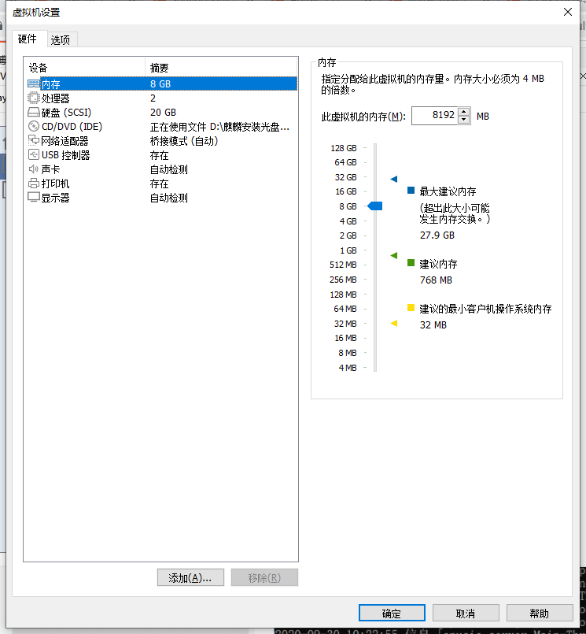Decrease memory with the down spinner arrow
Image resolution: width=586 pixels, height=634 pixels.
[x=463, y=120]
